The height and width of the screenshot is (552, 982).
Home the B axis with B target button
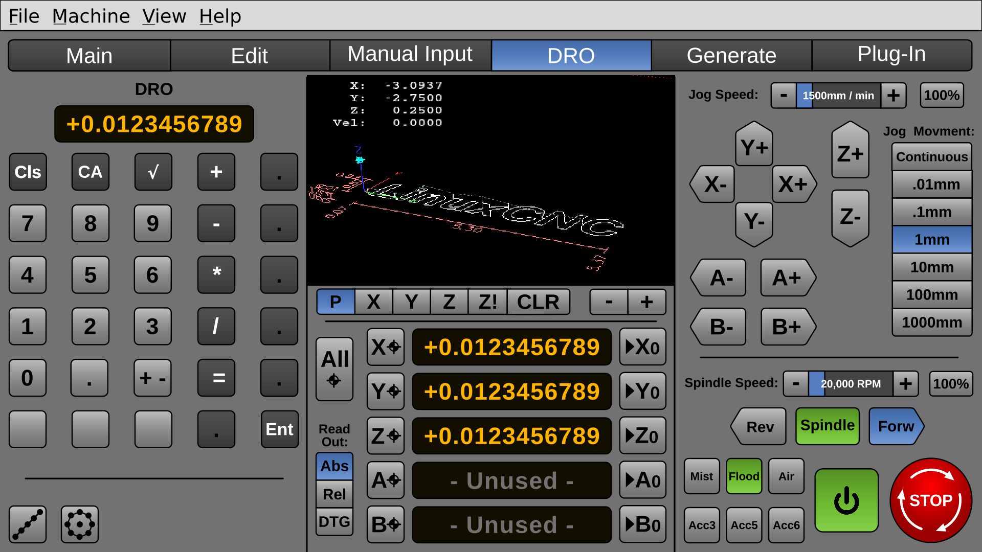[x=386, y=524]
